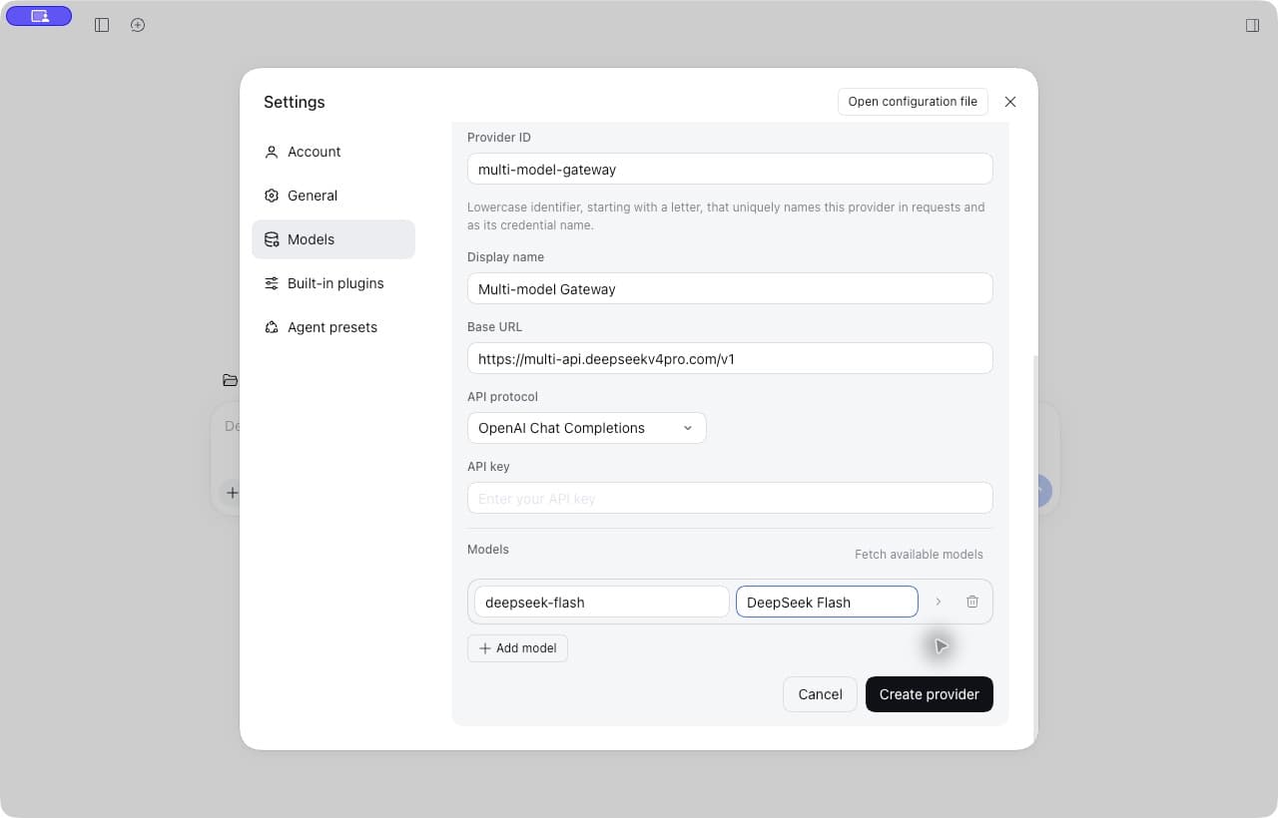Click the "Lowercase identifier" help text
The height and width of the screenshot is (818, 1278).
[x=726, y=216]
